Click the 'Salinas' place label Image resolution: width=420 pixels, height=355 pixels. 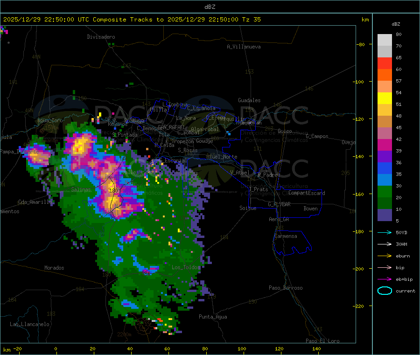click(81, 189)
